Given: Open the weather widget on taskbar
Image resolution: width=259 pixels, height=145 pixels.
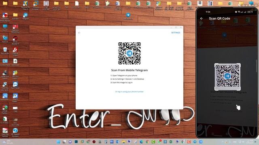Looking at the screenshot, I should point(7,142).
